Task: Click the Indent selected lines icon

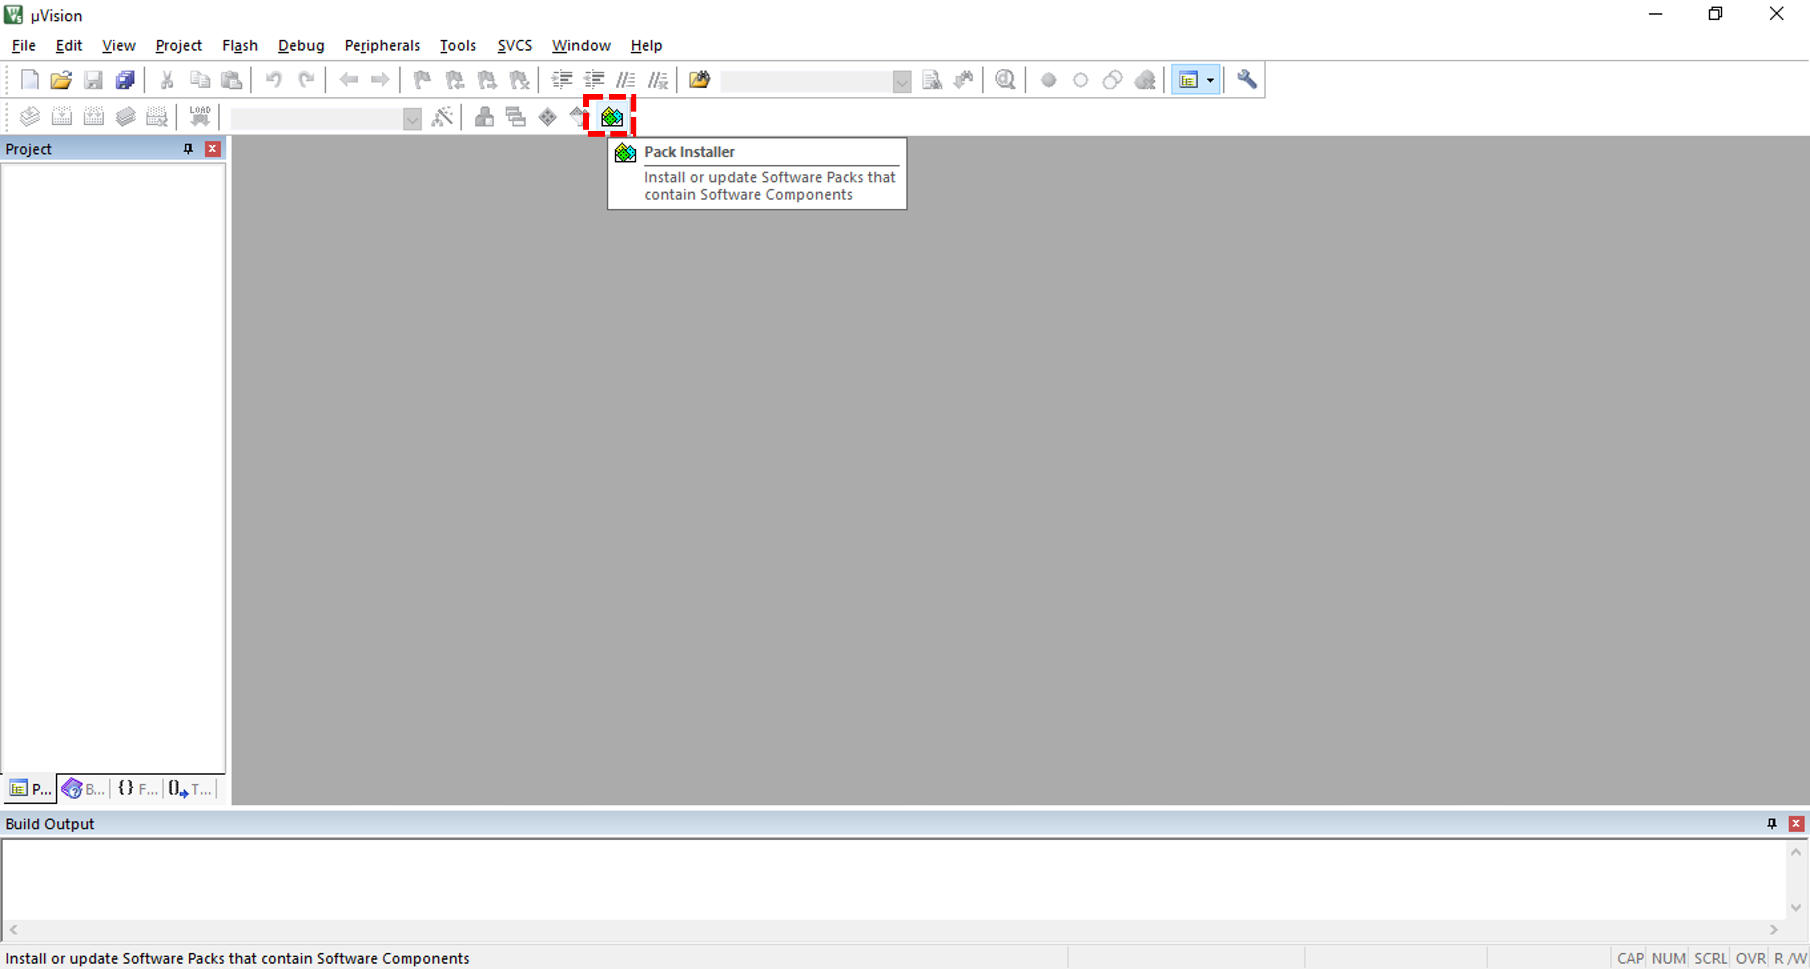Action: click(x=562, y=80)
